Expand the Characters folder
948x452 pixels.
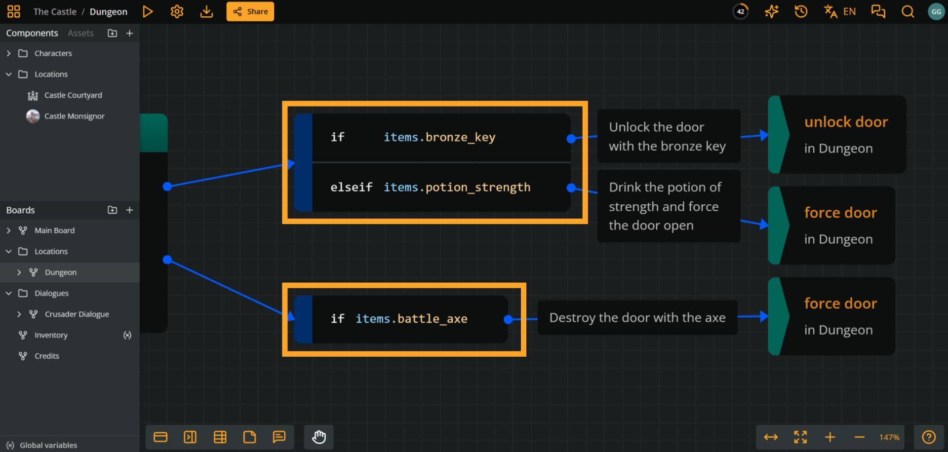[x=8, y=53]
